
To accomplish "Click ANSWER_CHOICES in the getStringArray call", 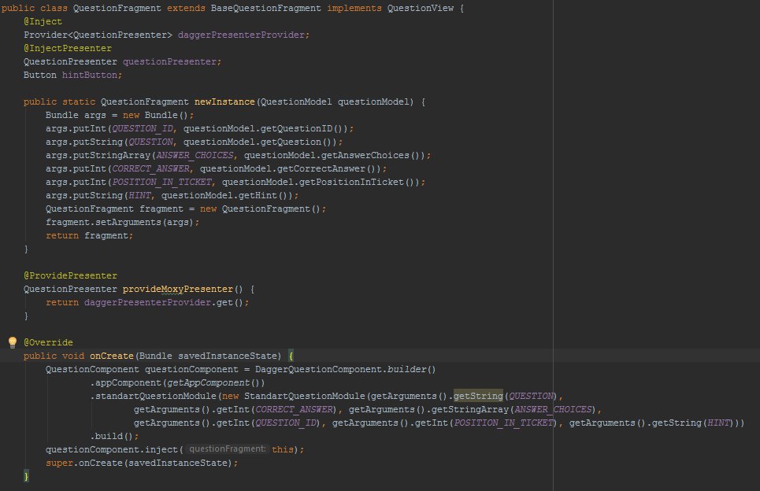I will (x=553, y=409).
